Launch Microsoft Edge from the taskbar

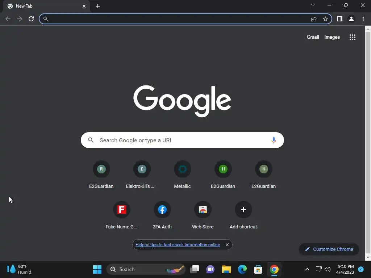(x=242, y=269)
